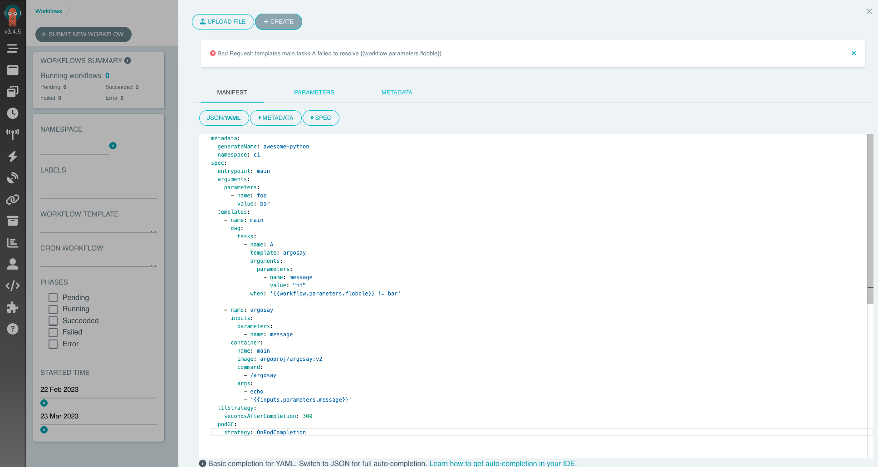This screenshot has width=878, height=467.
Task: Expand the METADATA section
Action: click(x=275, y=118)
